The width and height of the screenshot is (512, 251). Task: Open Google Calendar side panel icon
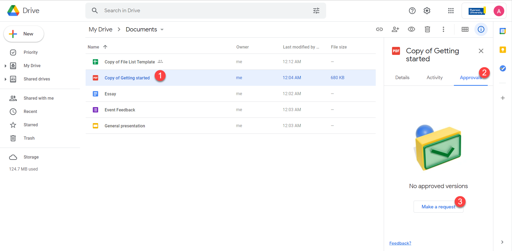click(x=503, y=31)
